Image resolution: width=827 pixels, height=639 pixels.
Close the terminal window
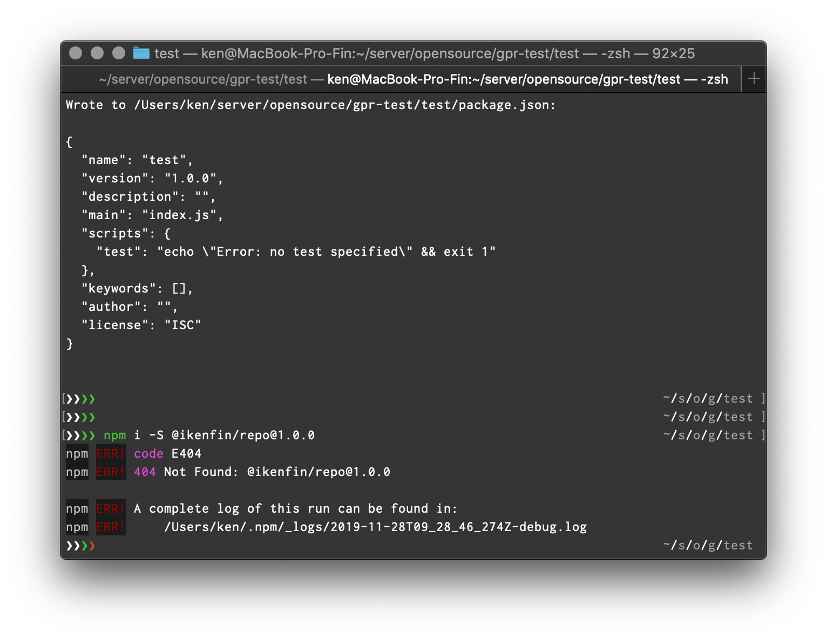(x=76, y=53)
